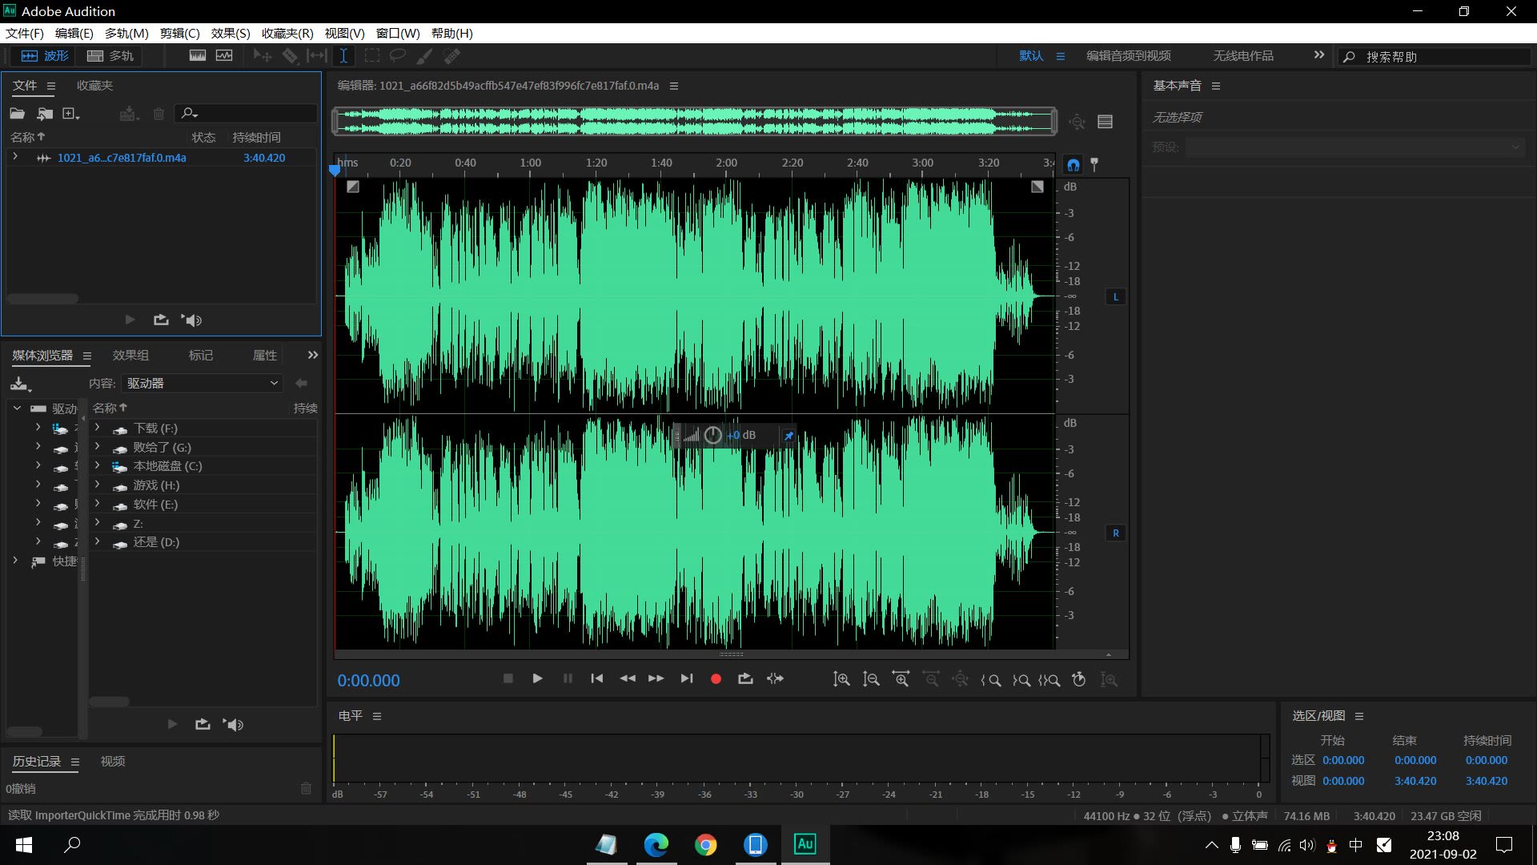1537x865 pixels.
Task: Show more workspaces chevron
Action: tap(1318, 55)
